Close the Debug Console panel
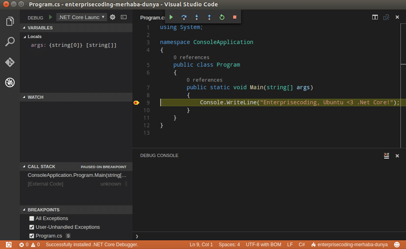 pos(397,156)
